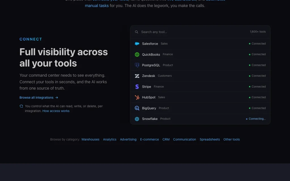
Task: Click the Connecting... status for Snowflake
Action: pos(256,119)
